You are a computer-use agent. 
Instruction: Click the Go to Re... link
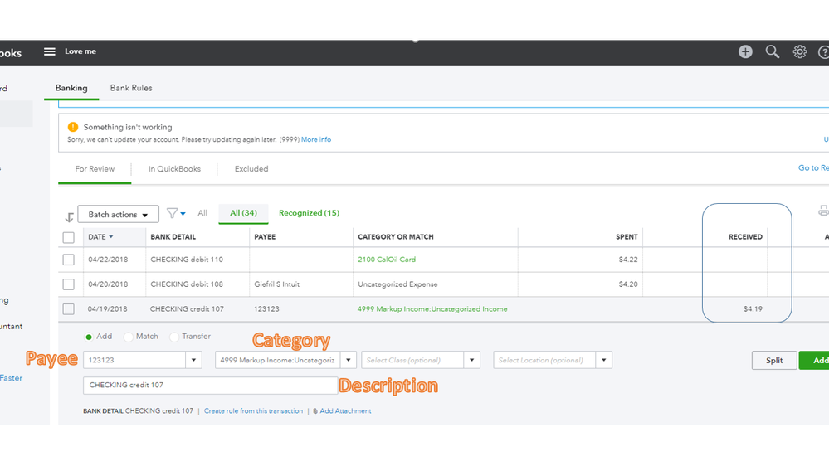813,168
